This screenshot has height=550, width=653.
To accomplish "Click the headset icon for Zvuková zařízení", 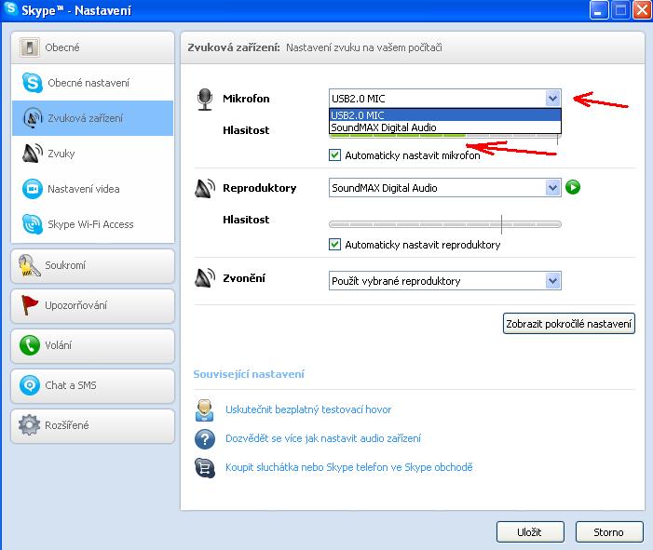I will (32, 118).
